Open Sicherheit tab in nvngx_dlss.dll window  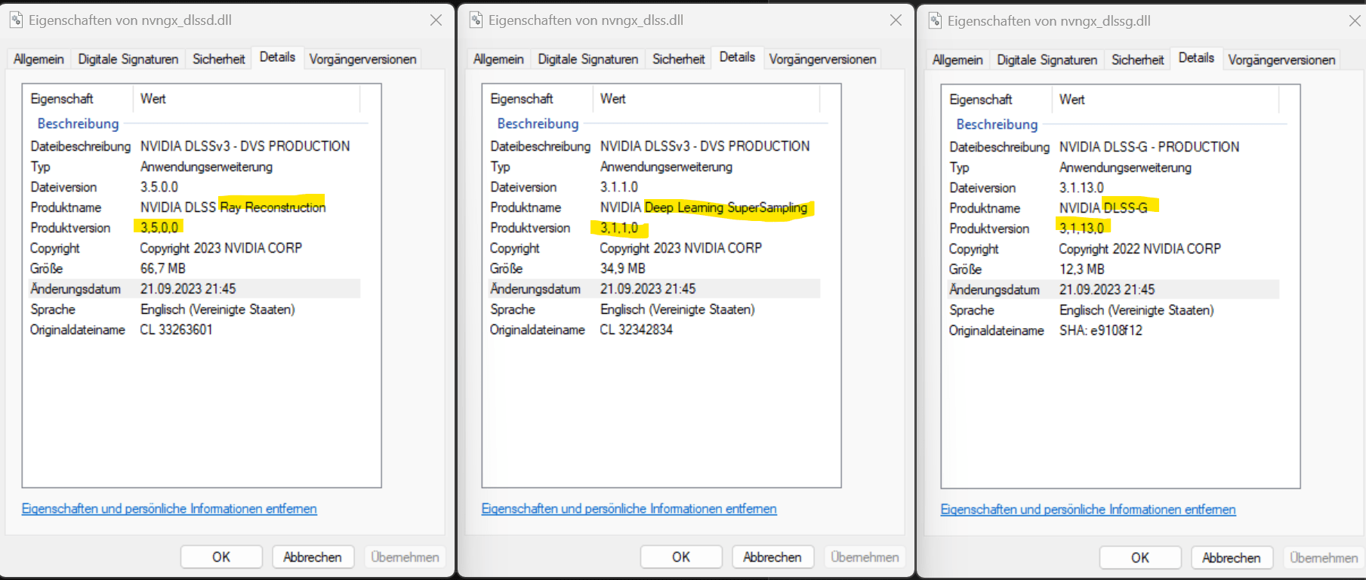tap(678, 59)
